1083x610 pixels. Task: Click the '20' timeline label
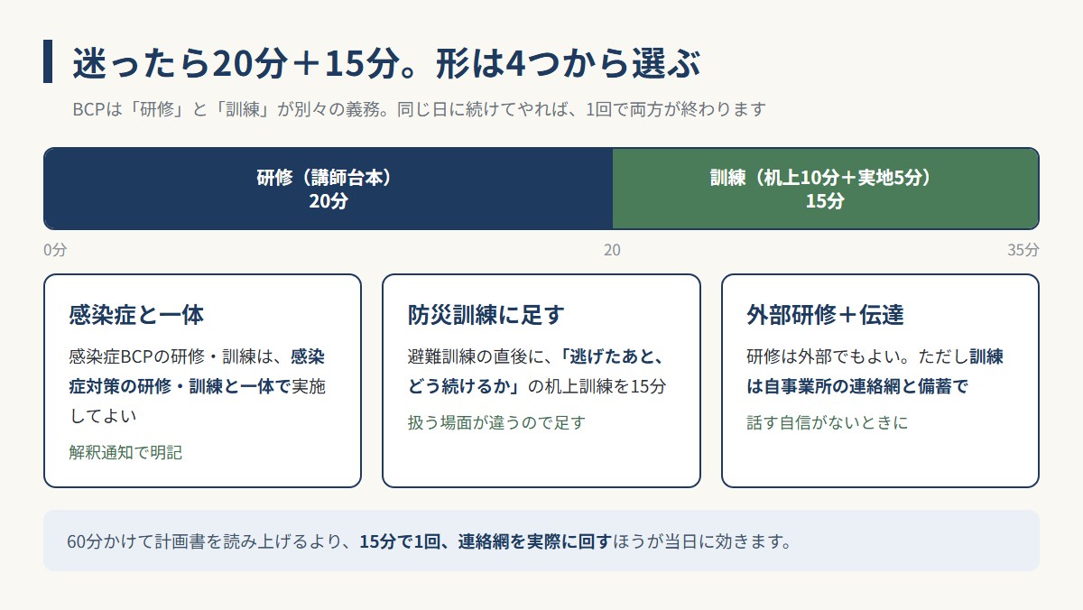pos(612,250)
